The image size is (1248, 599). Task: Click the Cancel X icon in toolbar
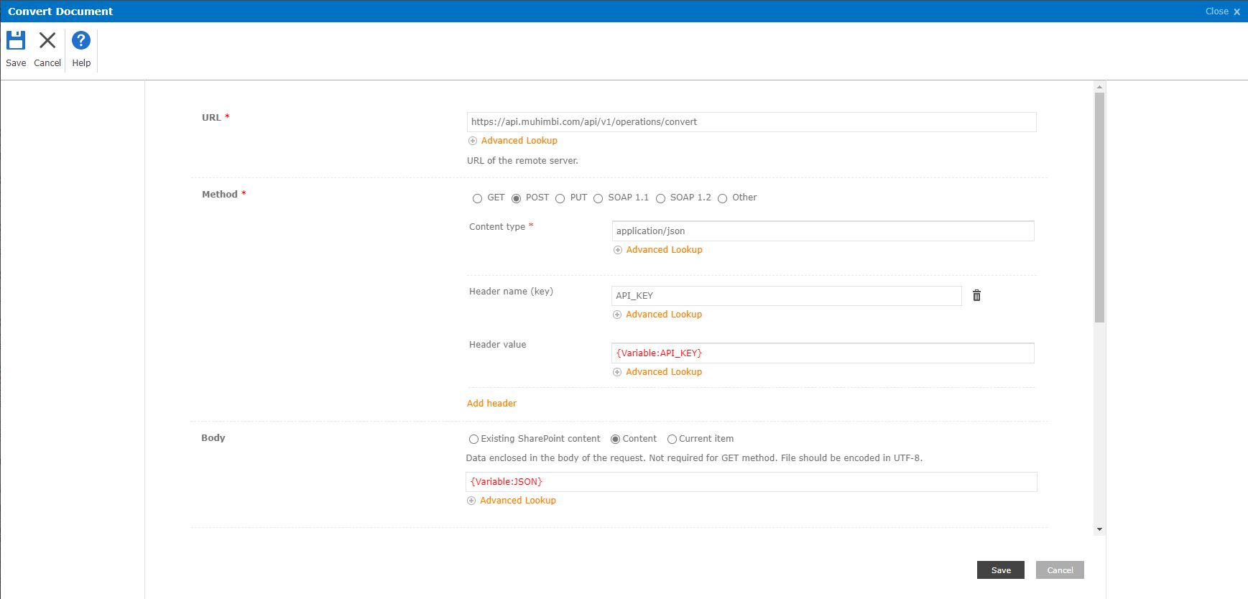tap(47, 41)
